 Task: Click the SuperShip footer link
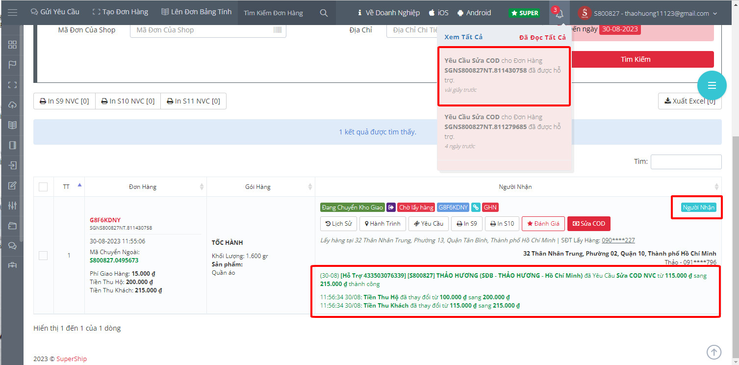click(72, 359)
